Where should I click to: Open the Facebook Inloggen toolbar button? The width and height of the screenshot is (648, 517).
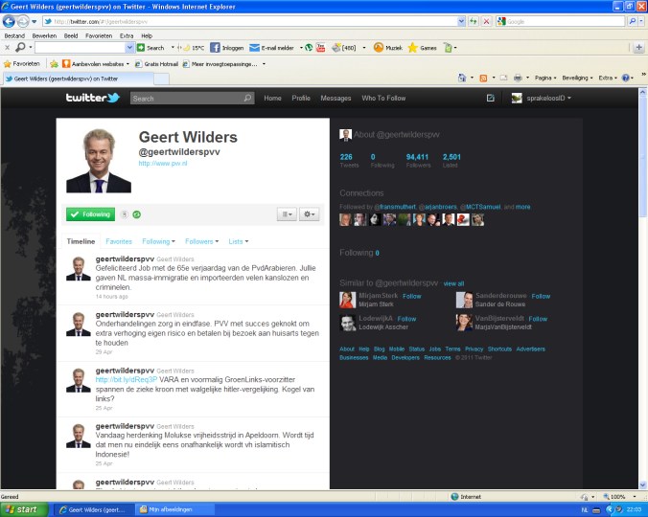click(x=228, y=47)
